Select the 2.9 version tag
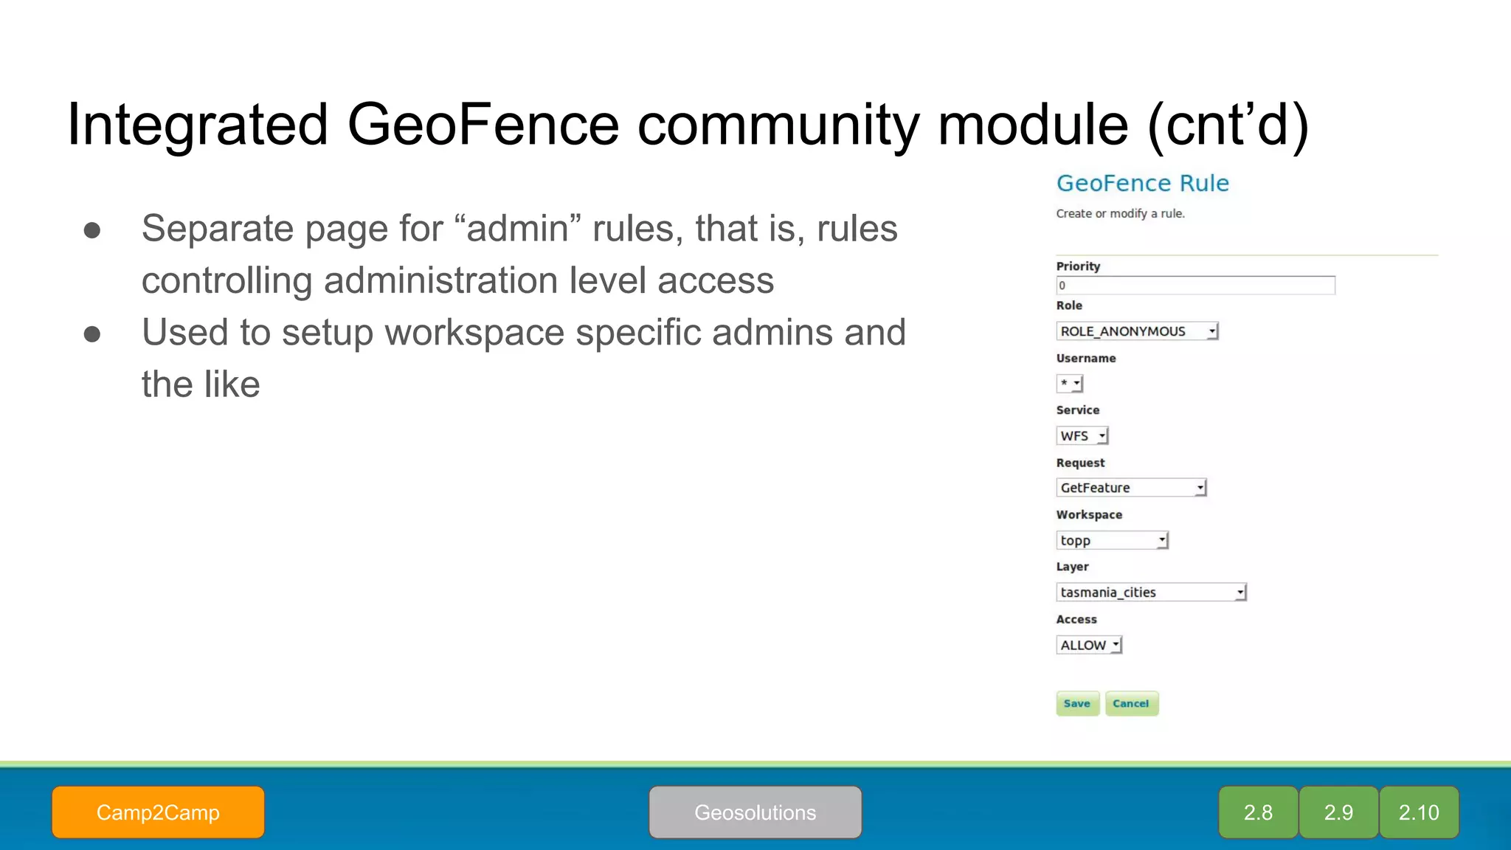 click(x=1338, y=812)
